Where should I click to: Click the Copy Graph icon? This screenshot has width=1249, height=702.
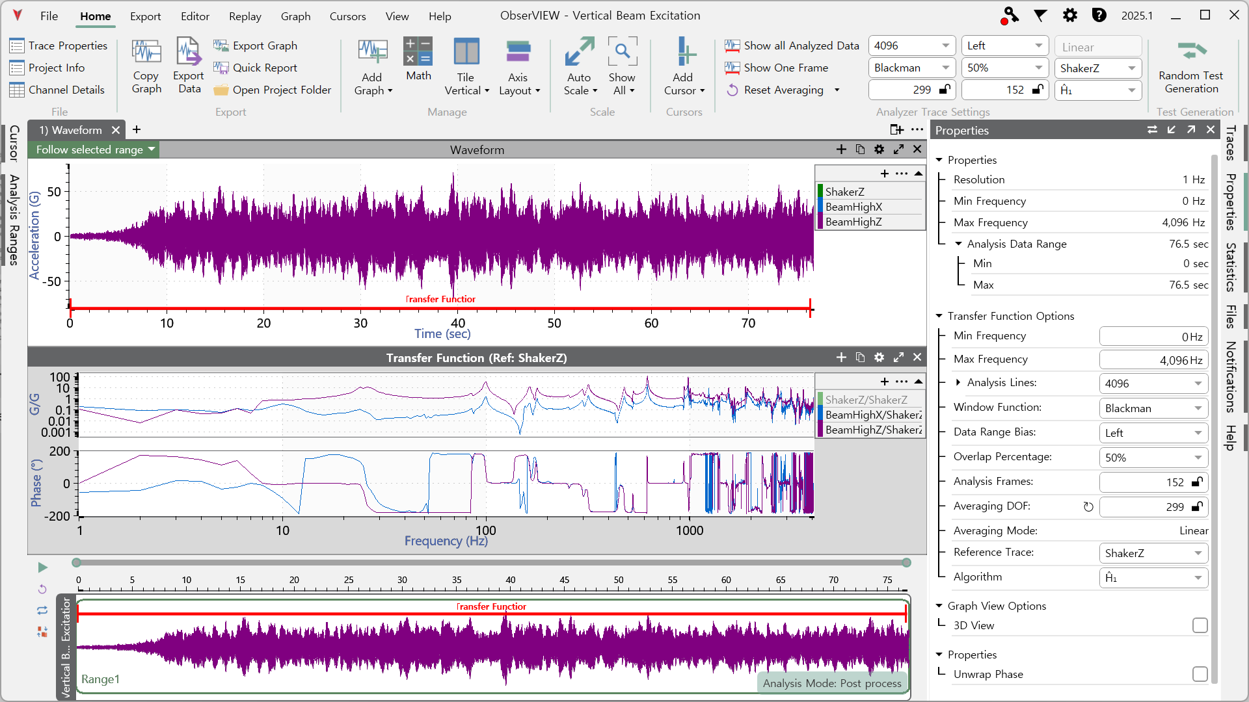146,53
